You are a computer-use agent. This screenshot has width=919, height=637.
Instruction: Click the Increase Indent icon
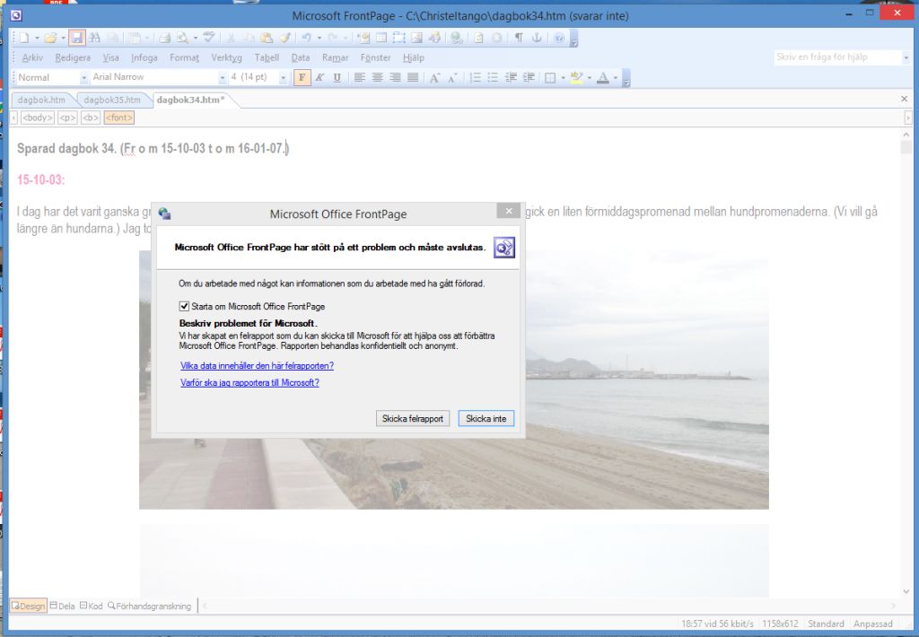(529, 77)
